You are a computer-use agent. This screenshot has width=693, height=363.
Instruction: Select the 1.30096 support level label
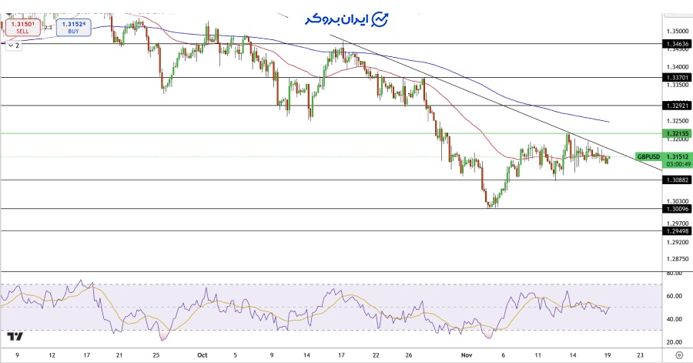click(675, 209)
